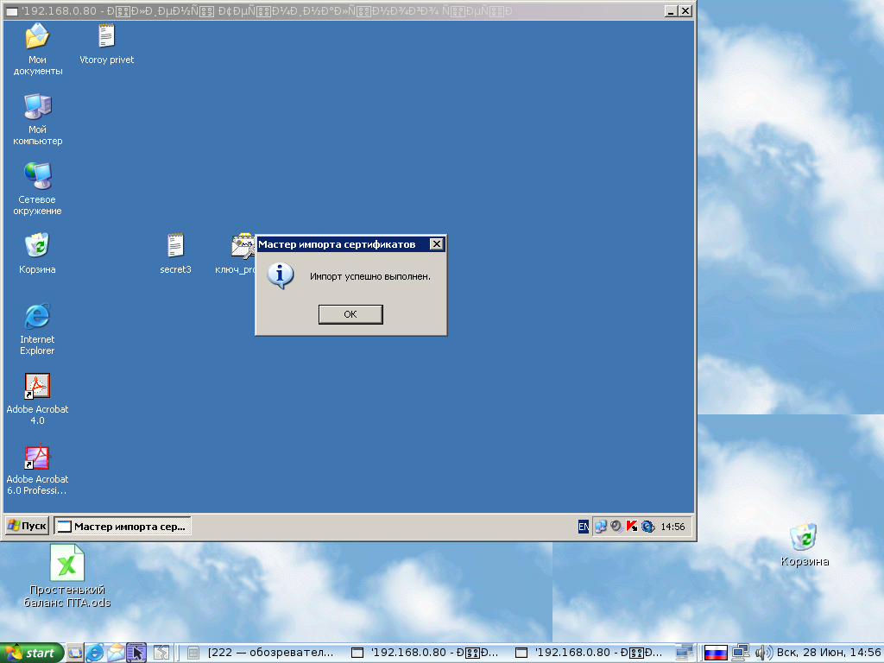Screen dimensions: 884x663
Task: Click OK in the certificate import dialog
Action: (350, 314)
